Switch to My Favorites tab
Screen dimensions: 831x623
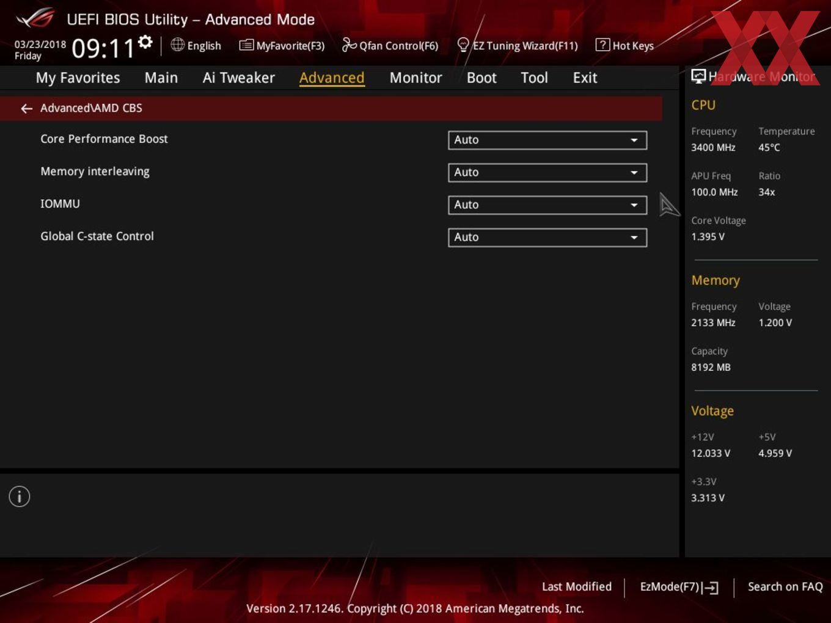[78, 78]
